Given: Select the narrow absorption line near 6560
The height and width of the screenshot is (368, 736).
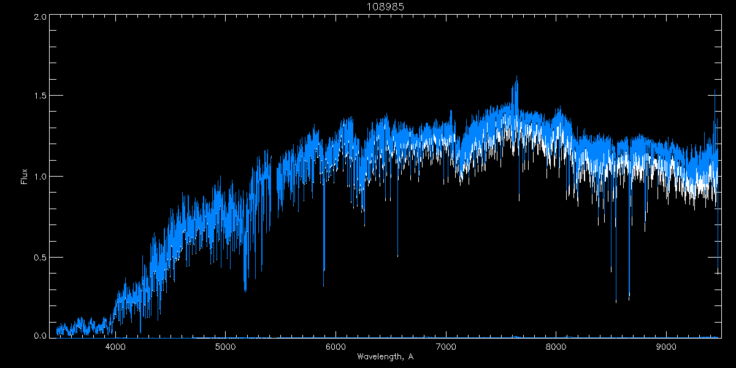Looking at the screenshot, I should pyautogui.click(x=397, y=255).
